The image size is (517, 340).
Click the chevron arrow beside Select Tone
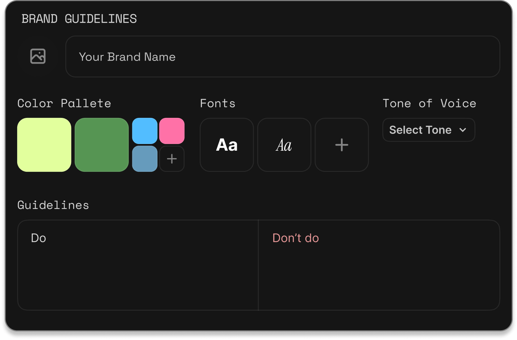coord(463,130)
